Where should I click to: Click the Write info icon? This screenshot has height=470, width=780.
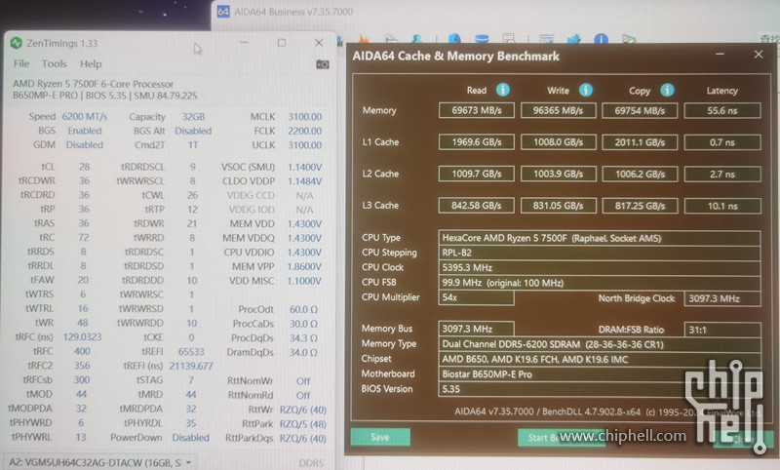pyautogui.click(x=586, y=90)
